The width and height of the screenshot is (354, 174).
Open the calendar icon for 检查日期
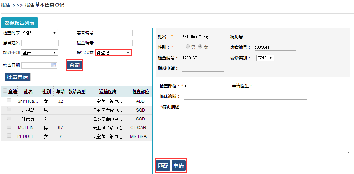(x=54, y=65)
